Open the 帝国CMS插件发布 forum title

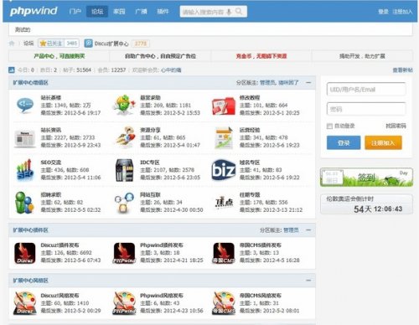coord(261,245)
